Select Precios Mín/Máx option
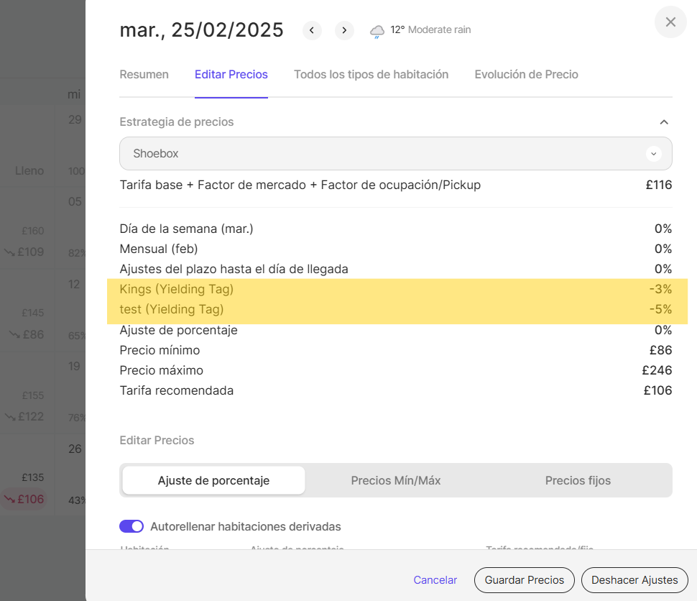Screen dimensions: 697x601 pos(396,480)
